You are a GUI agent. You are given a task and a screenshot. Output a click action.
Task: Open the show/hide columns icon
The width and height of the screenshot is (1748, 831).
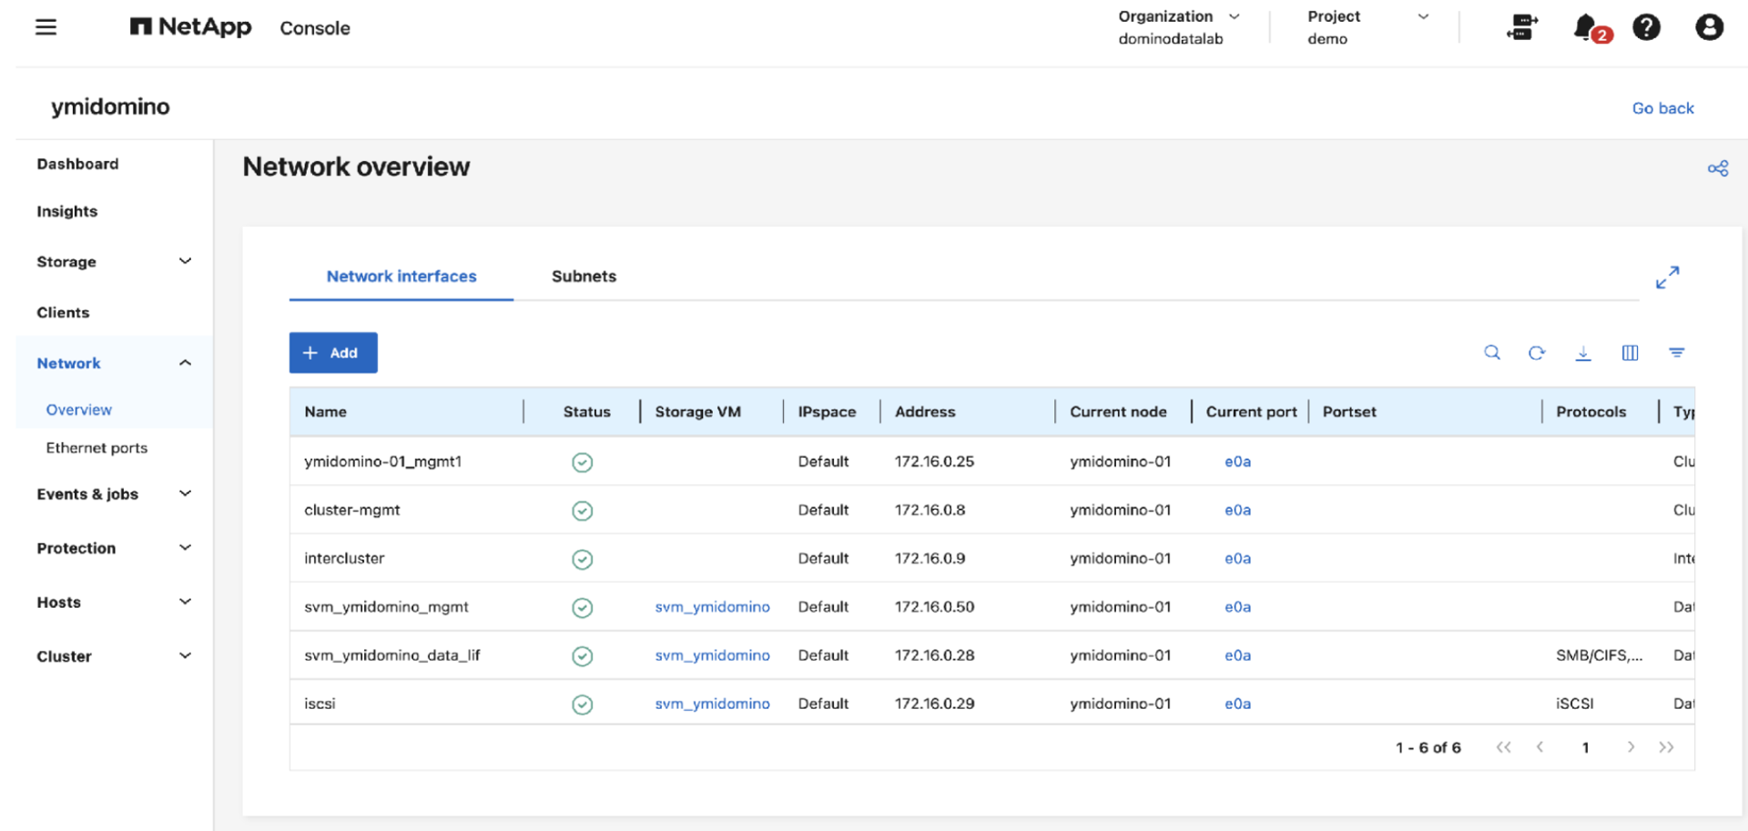[x=1630, y=353]
